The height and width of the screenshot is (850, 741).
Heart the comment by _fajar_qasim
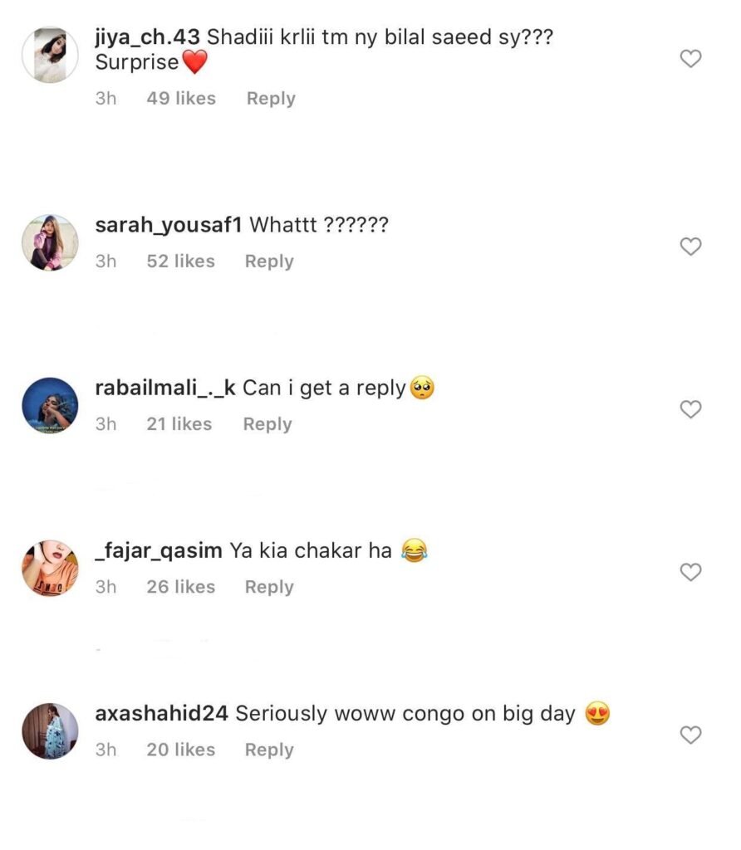point(690,572)
